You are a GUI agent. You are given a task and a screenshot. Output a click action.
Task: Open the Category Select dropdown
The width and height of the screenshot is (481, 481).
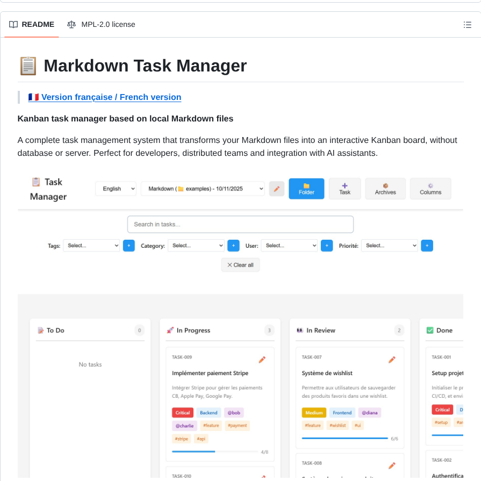click(x=196, y=245)
